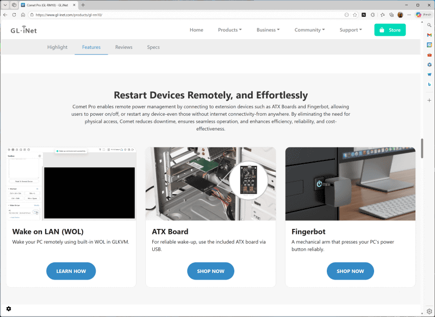Click the Fingerbot product image
The width and height of the screenshot is (435, 317).
[350, 184]
